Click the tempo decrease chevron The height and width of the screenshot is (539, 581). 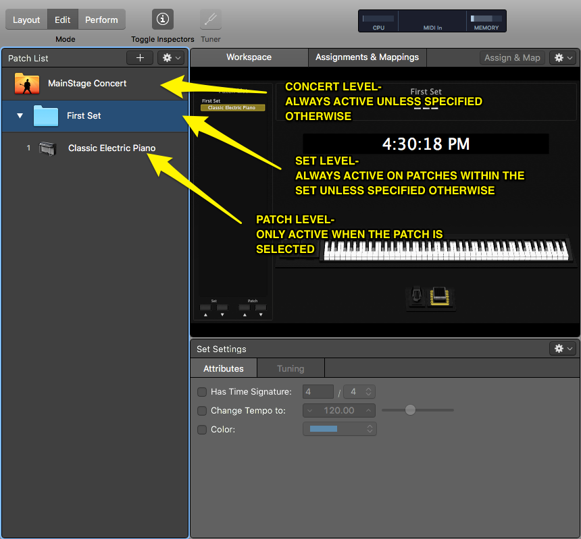pos(310,411)
